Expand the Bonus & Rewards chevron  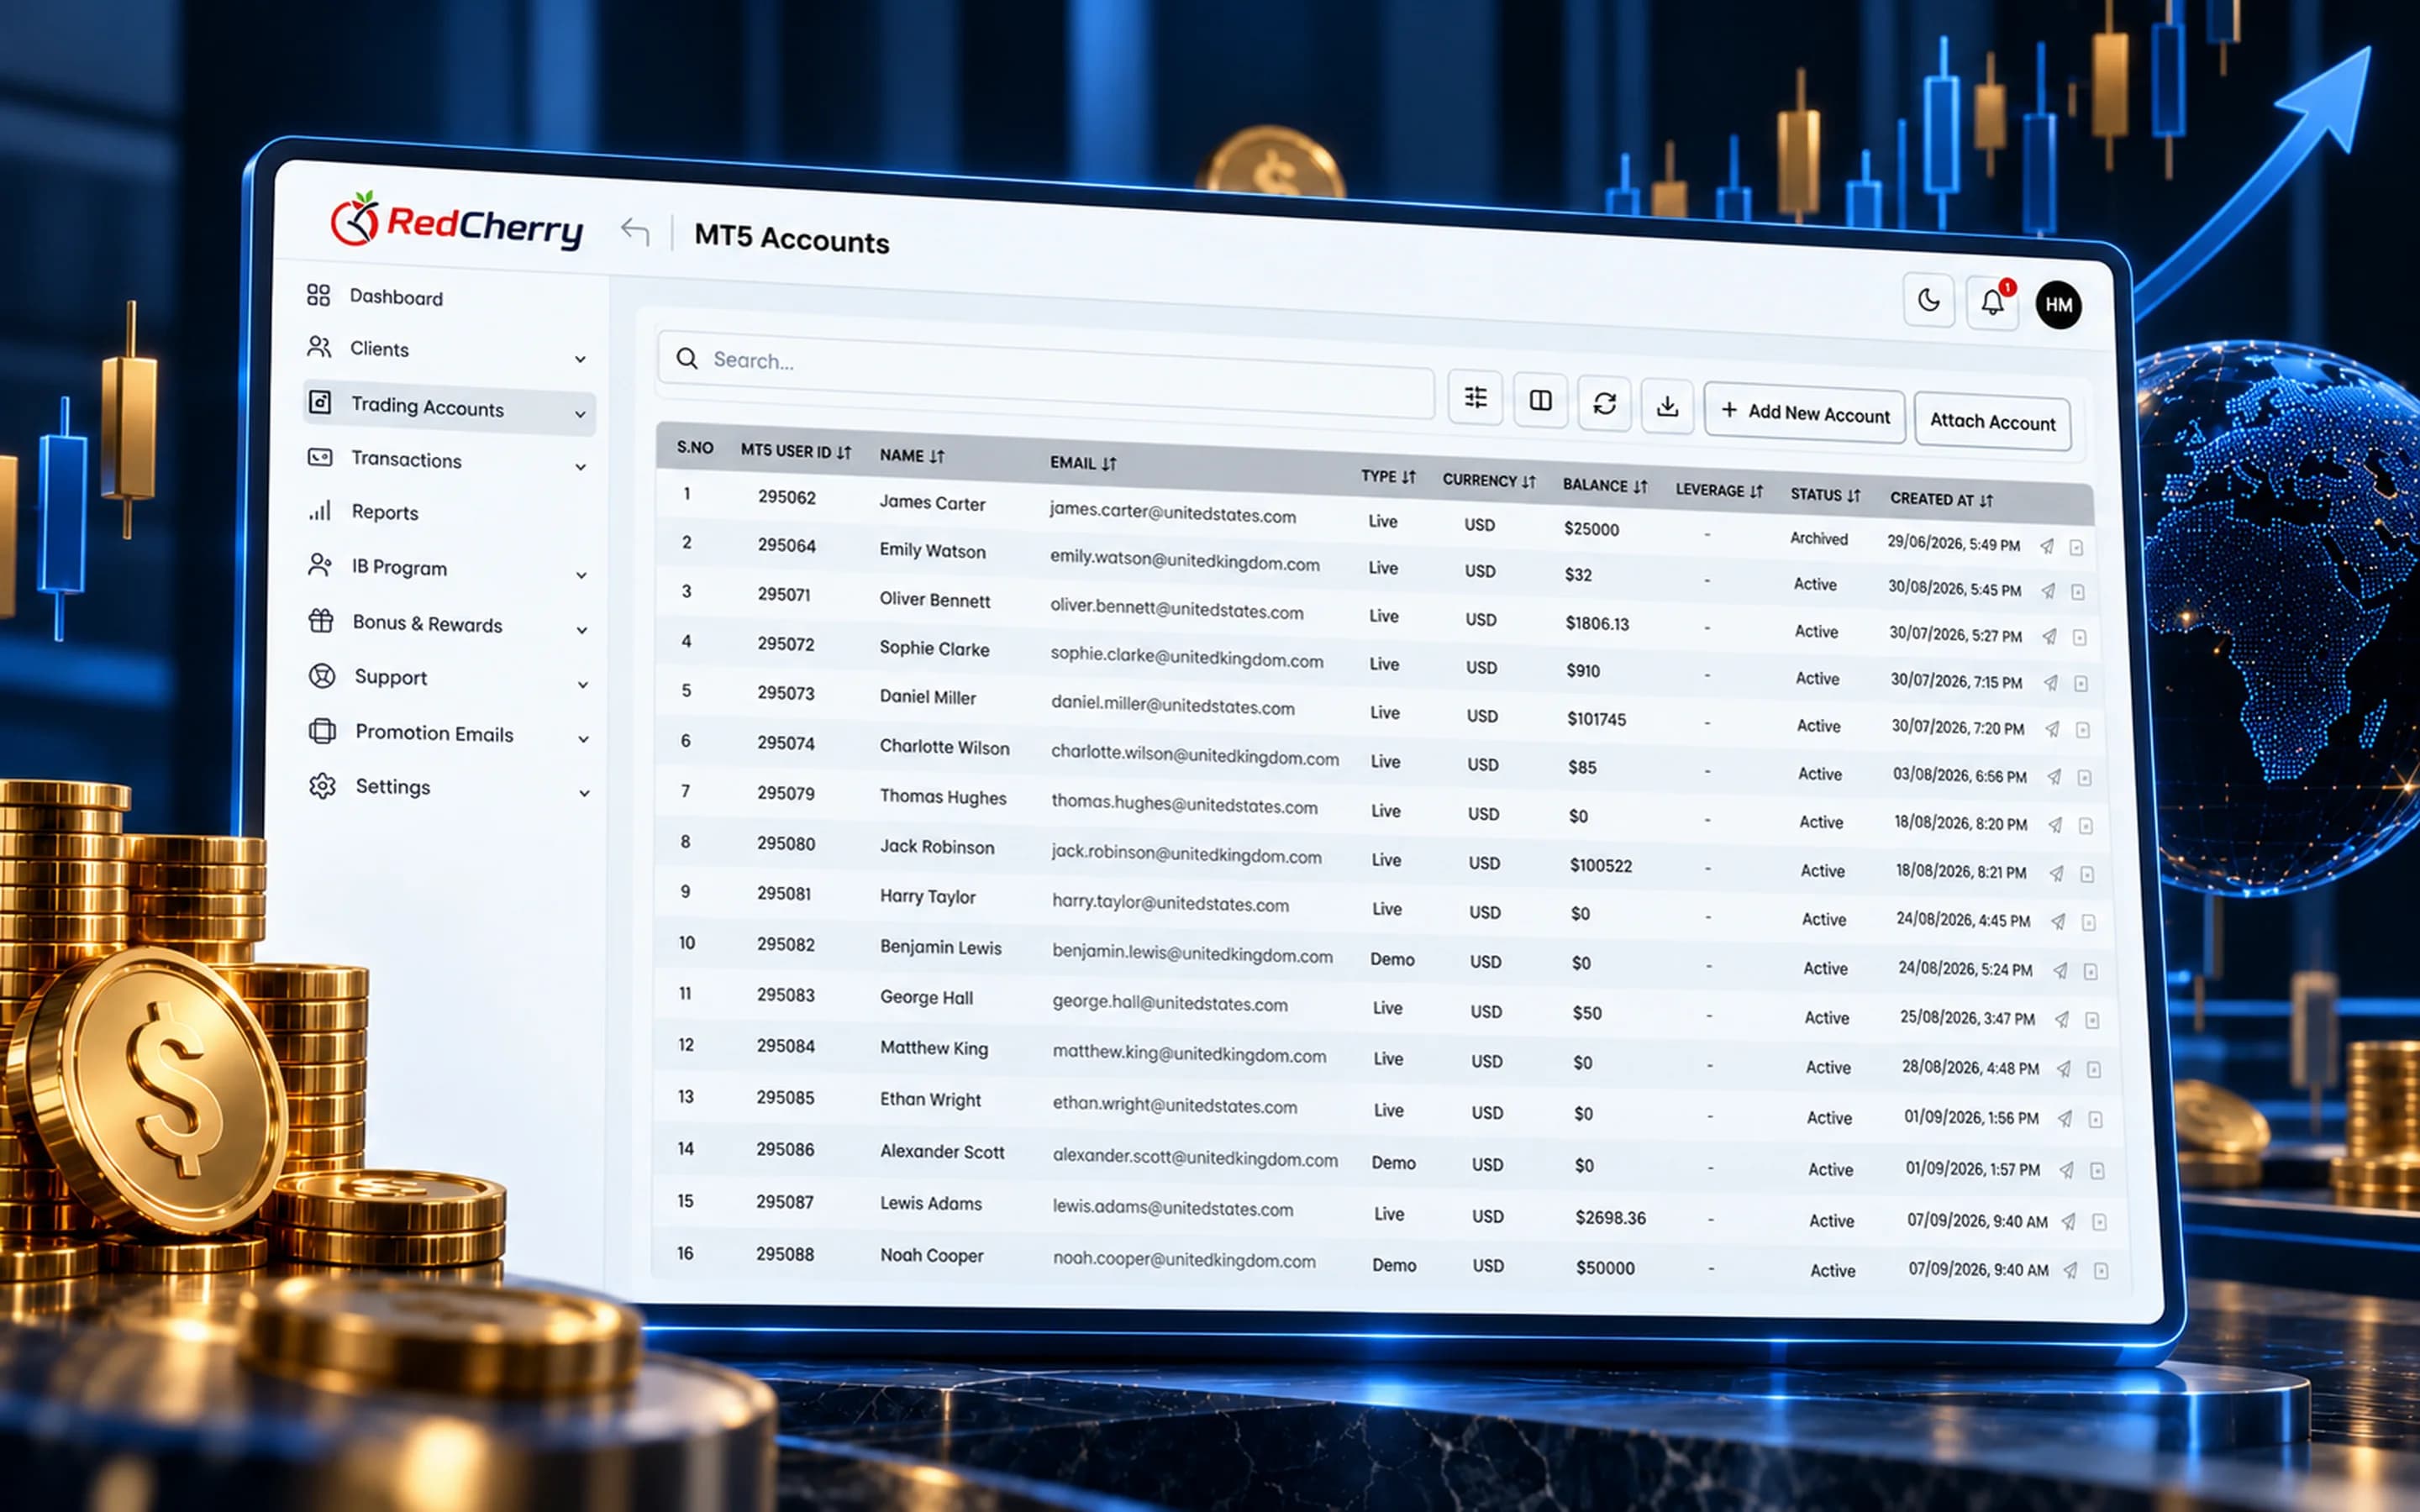pos(582,630)
